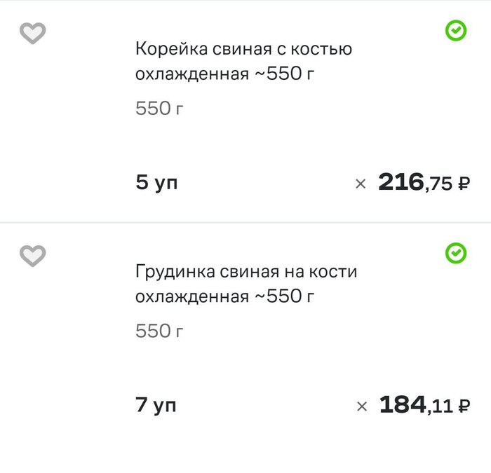Click the green checkmark on Корейка item

coord(456,31)
